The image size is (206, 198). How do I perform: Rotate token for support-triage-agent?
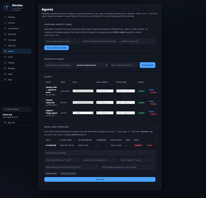tap(151, 112)
